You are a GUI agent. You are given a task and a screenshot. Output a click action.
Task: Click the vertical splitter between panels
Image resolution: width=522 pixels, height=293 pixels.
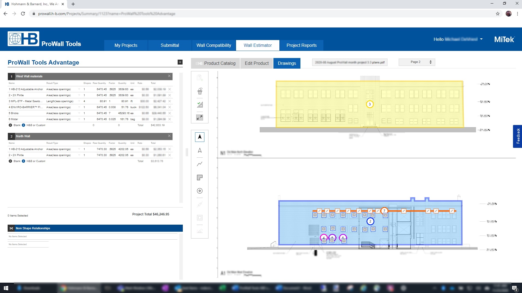click(x=187, y=152)
